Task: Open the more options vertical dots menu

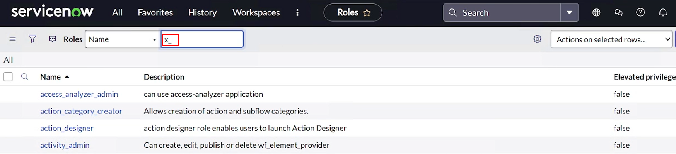Action: [297, 13]
